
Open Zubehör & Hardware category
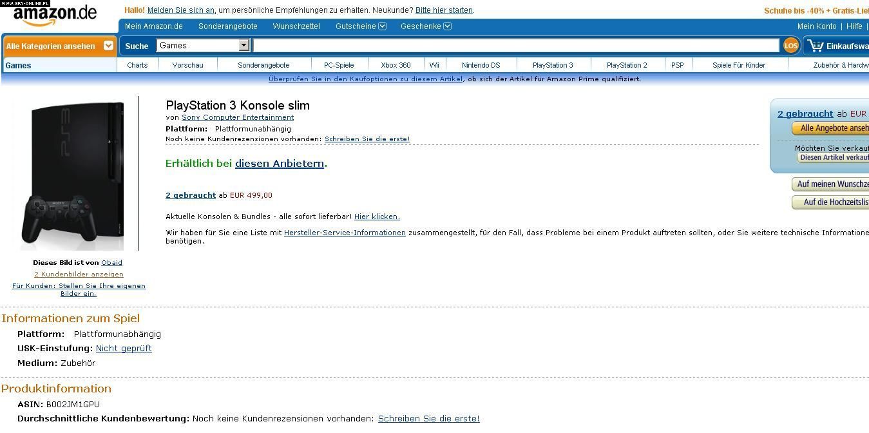click(841, 65)
